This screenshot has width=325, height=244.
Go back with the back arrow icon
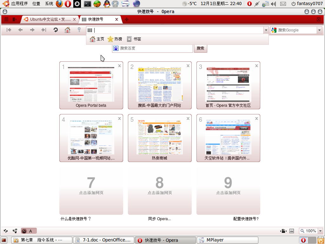tap(20, 30)
